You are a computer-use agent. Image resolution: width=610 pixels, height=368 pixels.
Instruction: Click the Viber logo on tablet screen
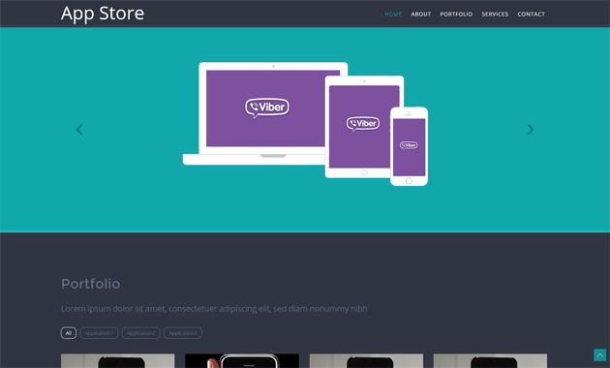coord(363,124)
